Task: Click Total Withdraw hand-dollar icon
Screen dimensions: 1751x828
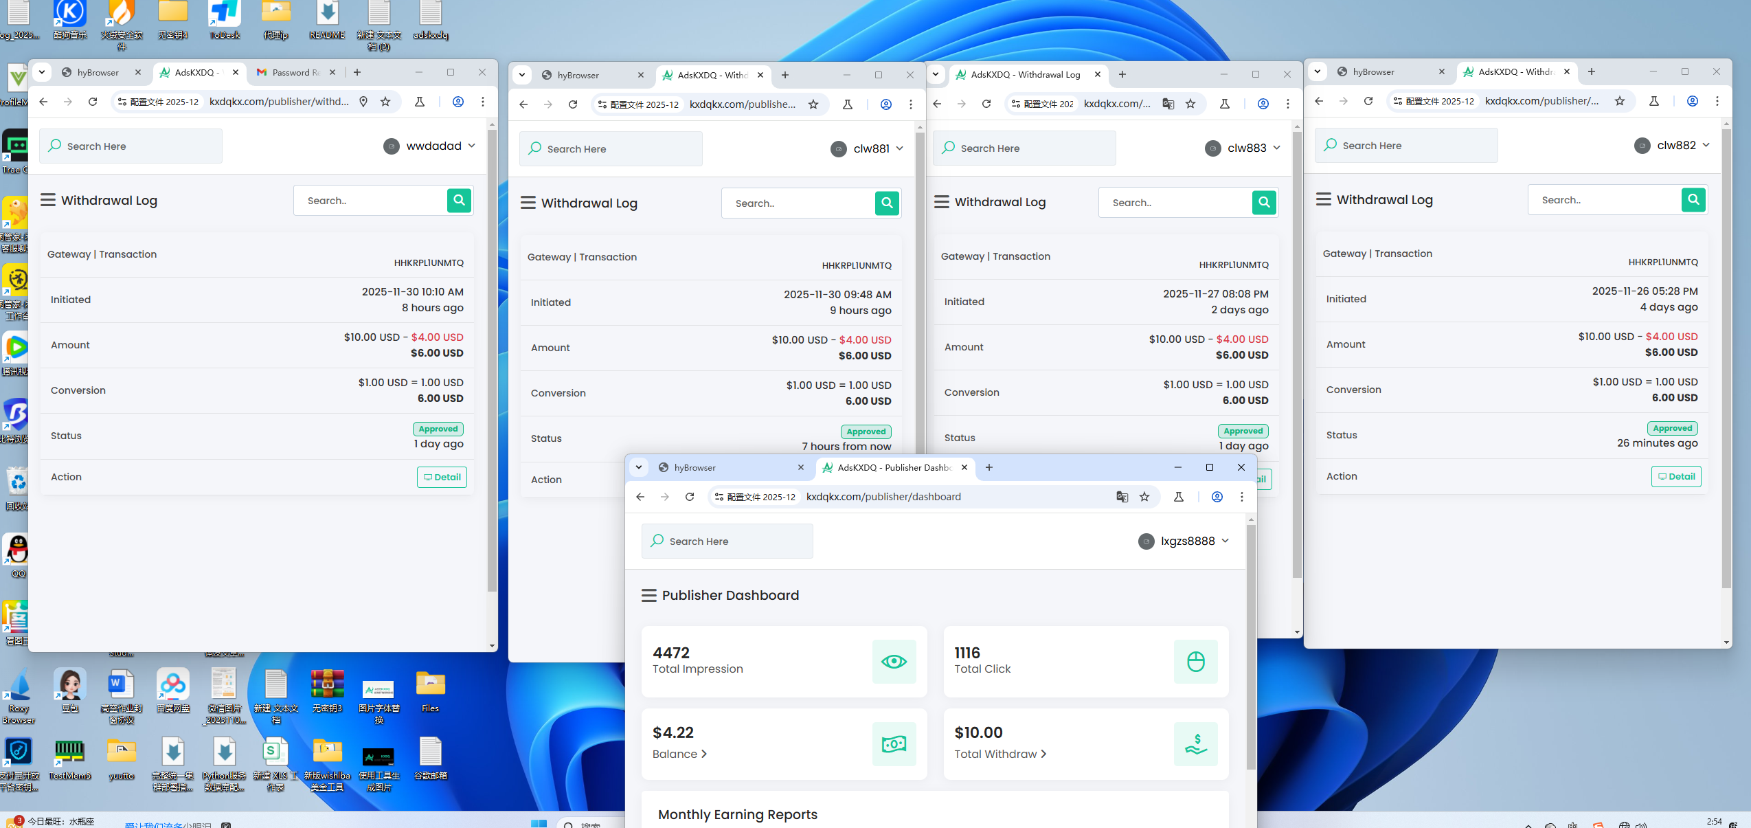Action: click(1195, 744)
